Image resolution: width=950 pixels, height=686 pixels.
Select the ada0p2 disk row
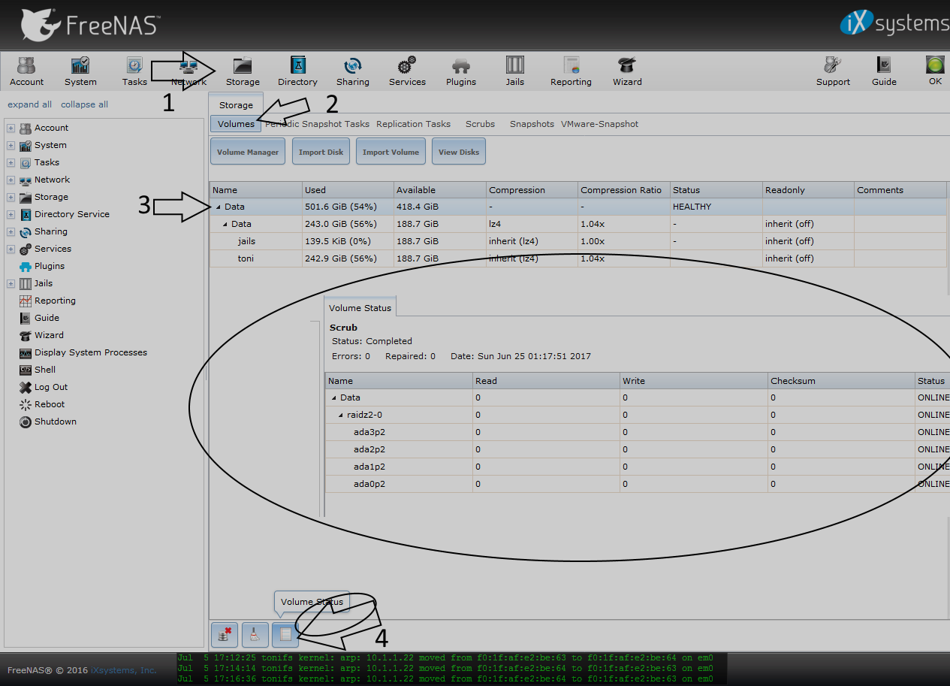[637, 484]
